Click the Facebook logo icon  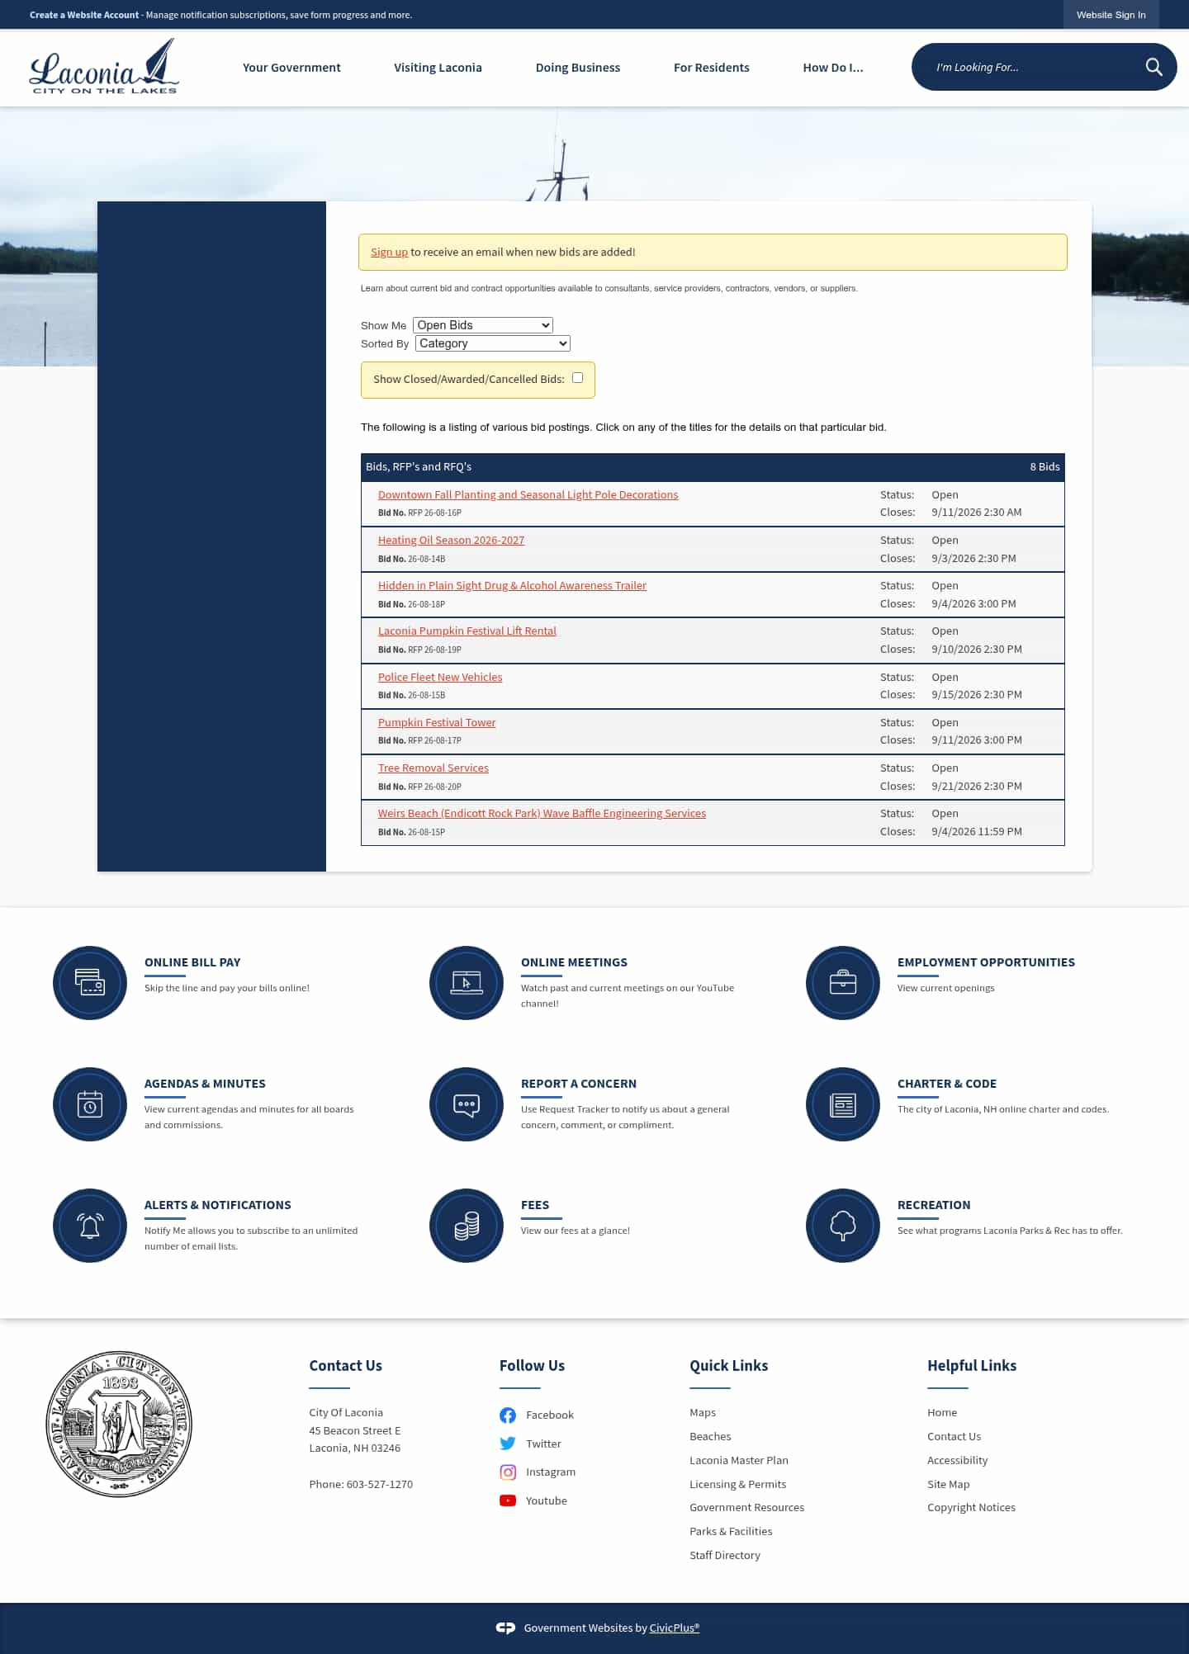coord(508,1415)
